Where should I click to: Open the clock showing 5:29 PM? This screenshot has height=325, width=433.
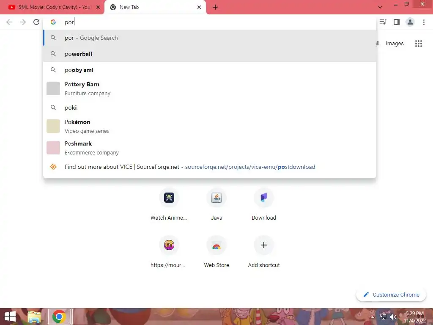coord(415,317)
